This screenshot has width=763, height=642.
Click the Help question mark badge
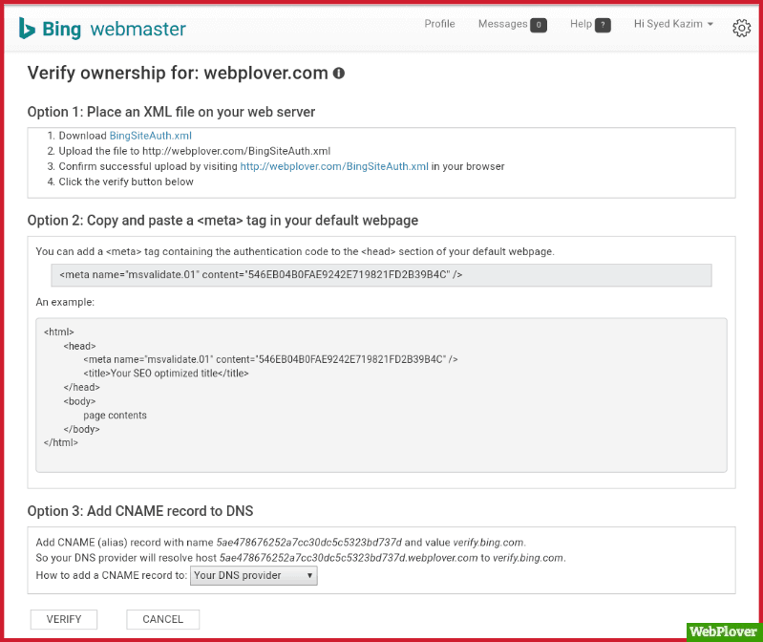point(603,25)
